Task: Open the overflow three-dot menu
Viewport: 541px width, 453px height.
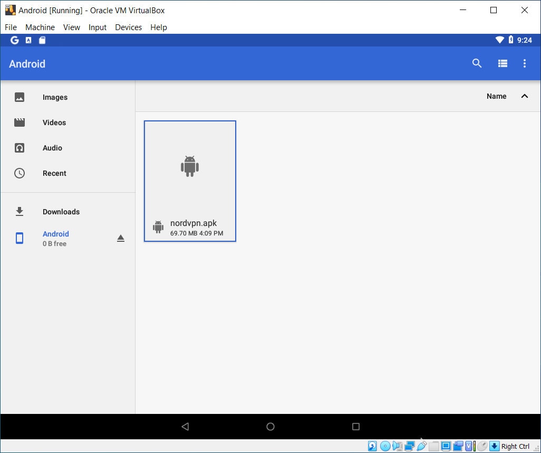Action: pyautogui.click(x=525, y=63)
